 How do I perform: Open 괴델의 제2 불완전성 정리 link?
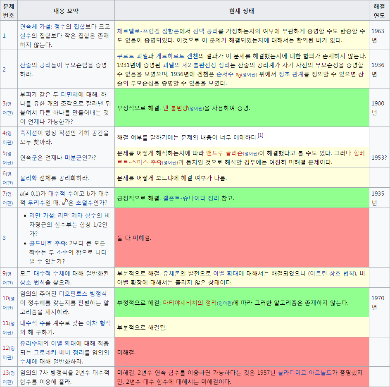[x=196, y=65]
